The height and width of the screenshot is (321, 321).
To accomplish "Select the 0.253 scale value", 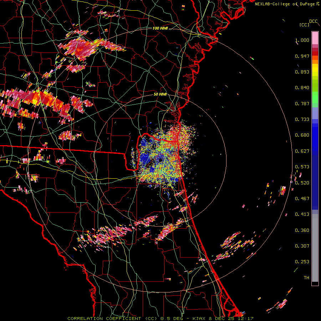I will [302, 262].
